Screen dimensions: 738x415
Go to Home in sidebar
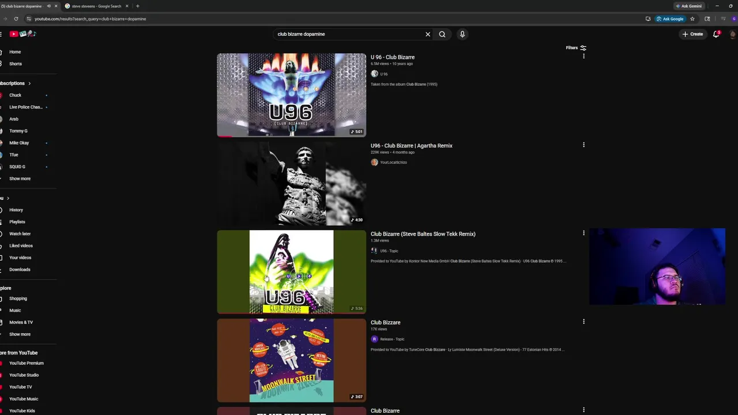(15, 52)
